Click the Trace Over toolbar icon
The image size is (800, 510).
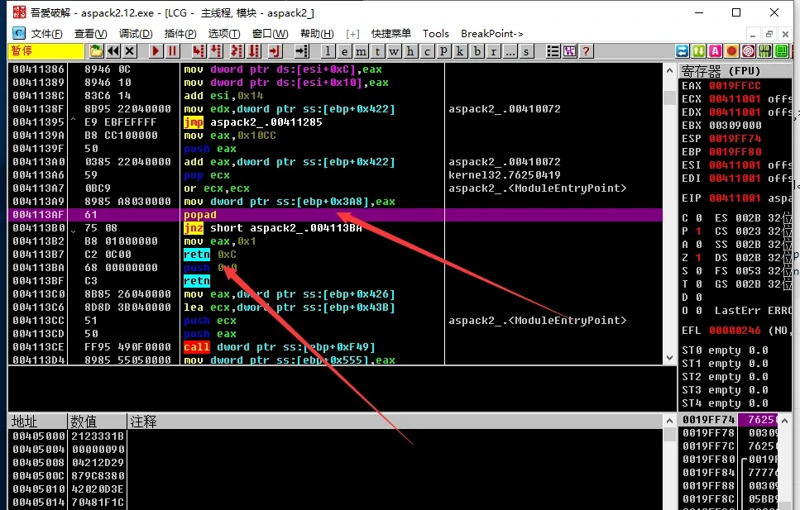point(254,51)
